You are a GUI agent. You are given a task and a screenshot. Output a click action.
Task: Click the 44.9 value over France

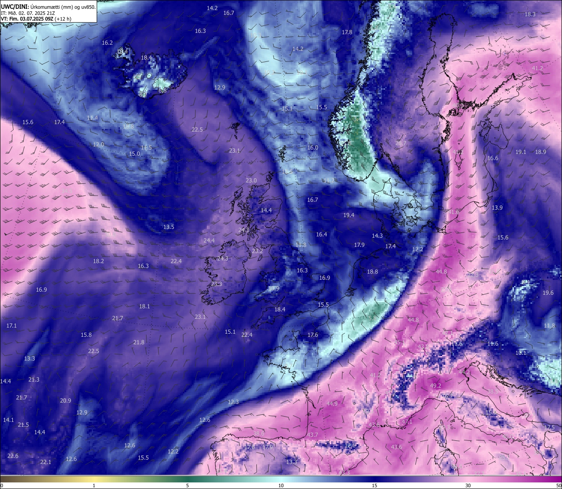point(332,404)
